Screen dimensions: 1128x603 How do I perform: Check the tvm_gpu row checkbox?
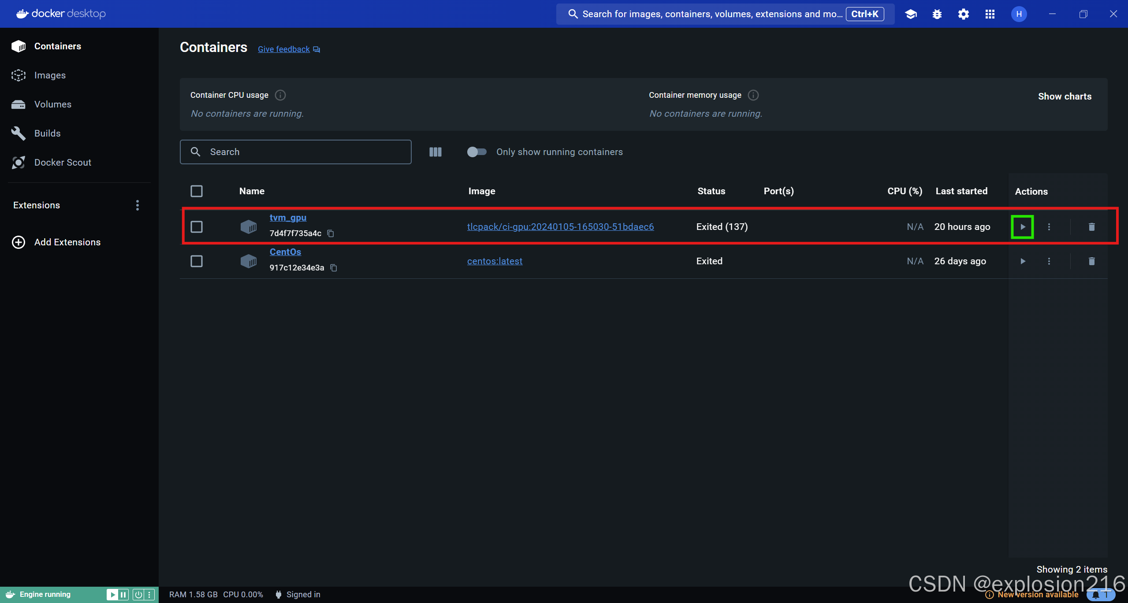point(197,226)
